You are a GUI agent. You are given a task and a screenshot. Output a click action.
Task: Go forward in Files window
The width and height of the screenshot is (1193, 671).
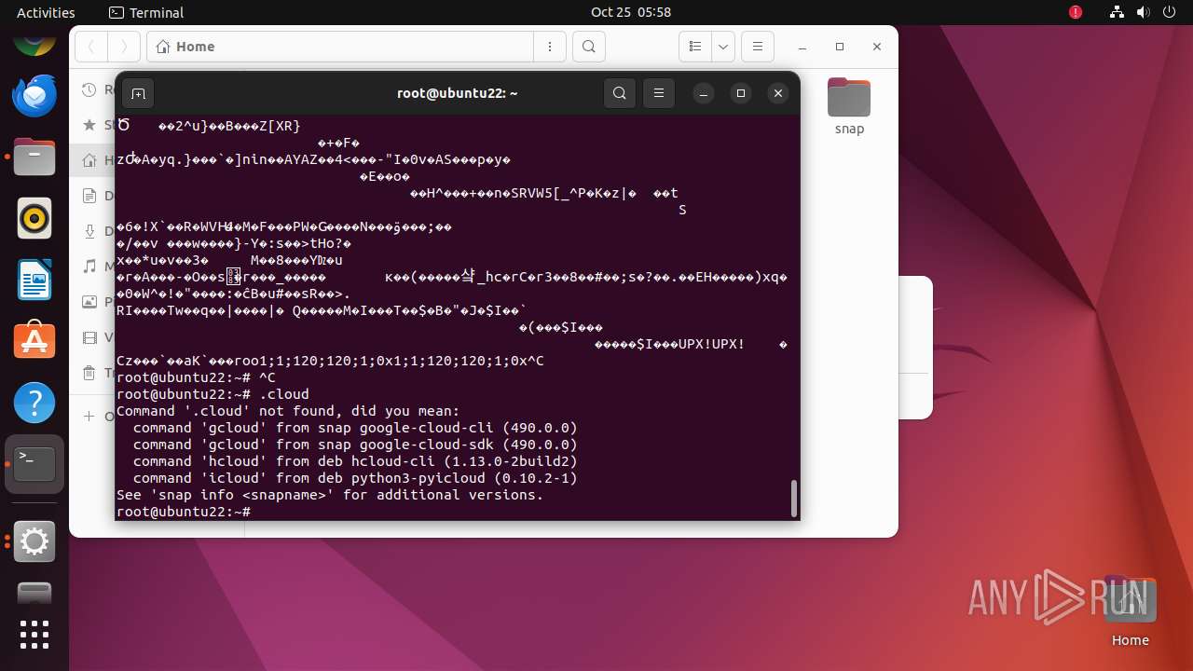click(x=123, y=47)
